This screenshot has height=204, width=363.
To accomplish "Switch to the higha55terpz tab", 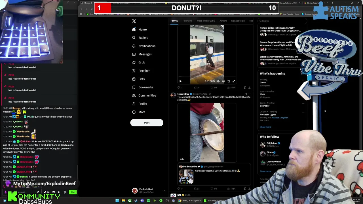I will click(238, 21).
